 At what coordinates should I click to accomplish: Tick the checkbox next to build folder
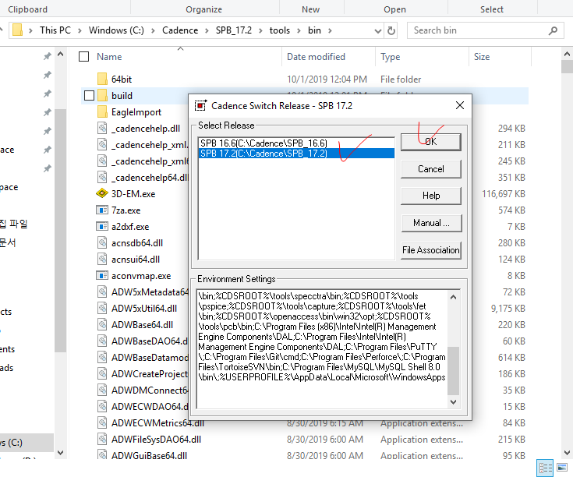89,96
